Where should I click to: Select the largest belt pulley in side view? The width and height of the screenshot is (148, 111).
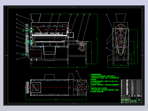(x=121, y=30)
